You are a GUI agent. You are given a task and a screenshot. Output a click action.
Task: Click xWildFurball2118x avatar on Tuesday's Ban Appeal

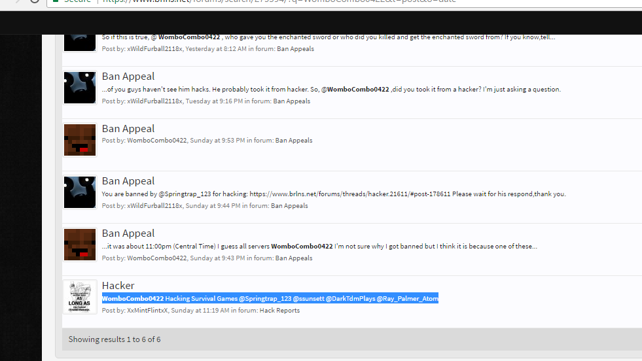[80, 88]
